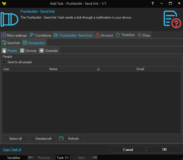
Task: Click the Pushbullet bullet logo icon
Action: point(9,19)
